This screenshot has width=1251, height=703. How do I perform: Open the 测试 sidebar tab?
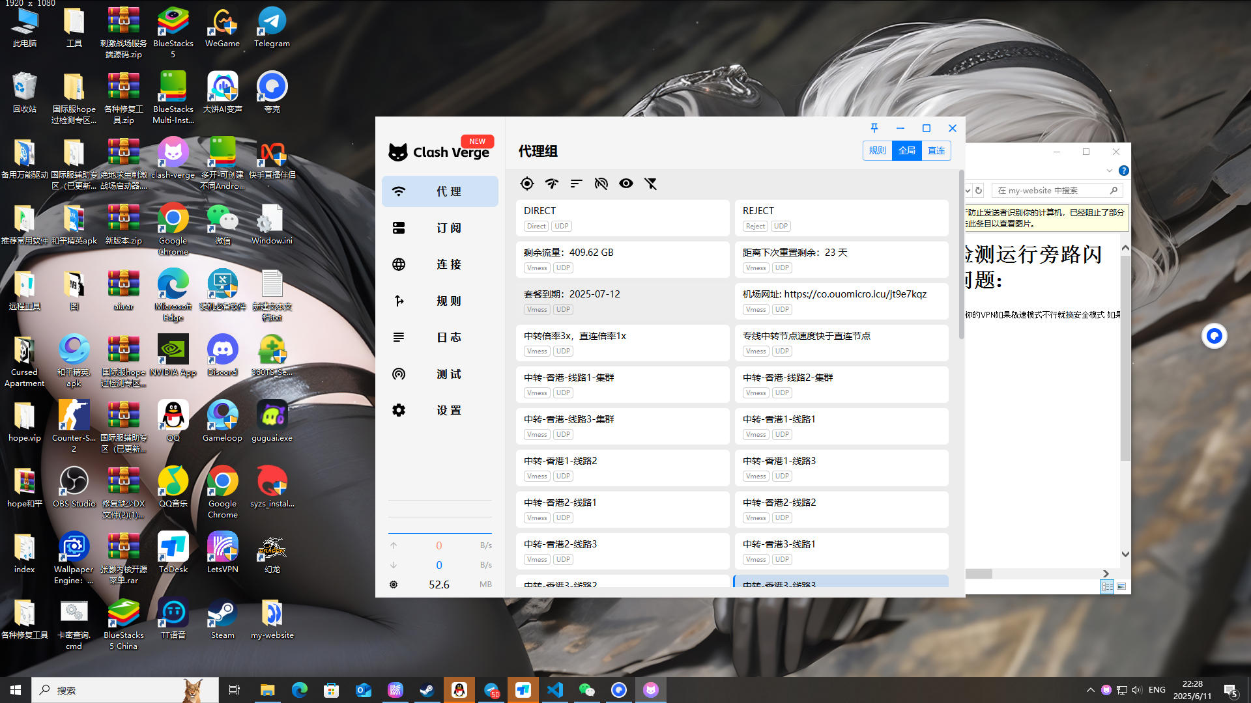(x=440, y=374)
